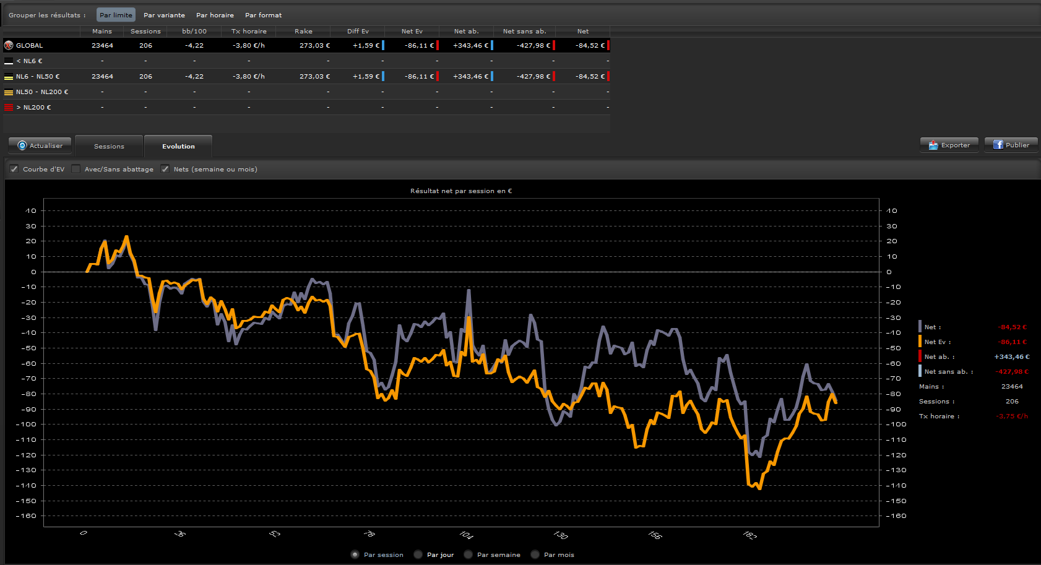Select the NL50 - NL200 € row label
The image size is (1041, 565).
point(42,92)
